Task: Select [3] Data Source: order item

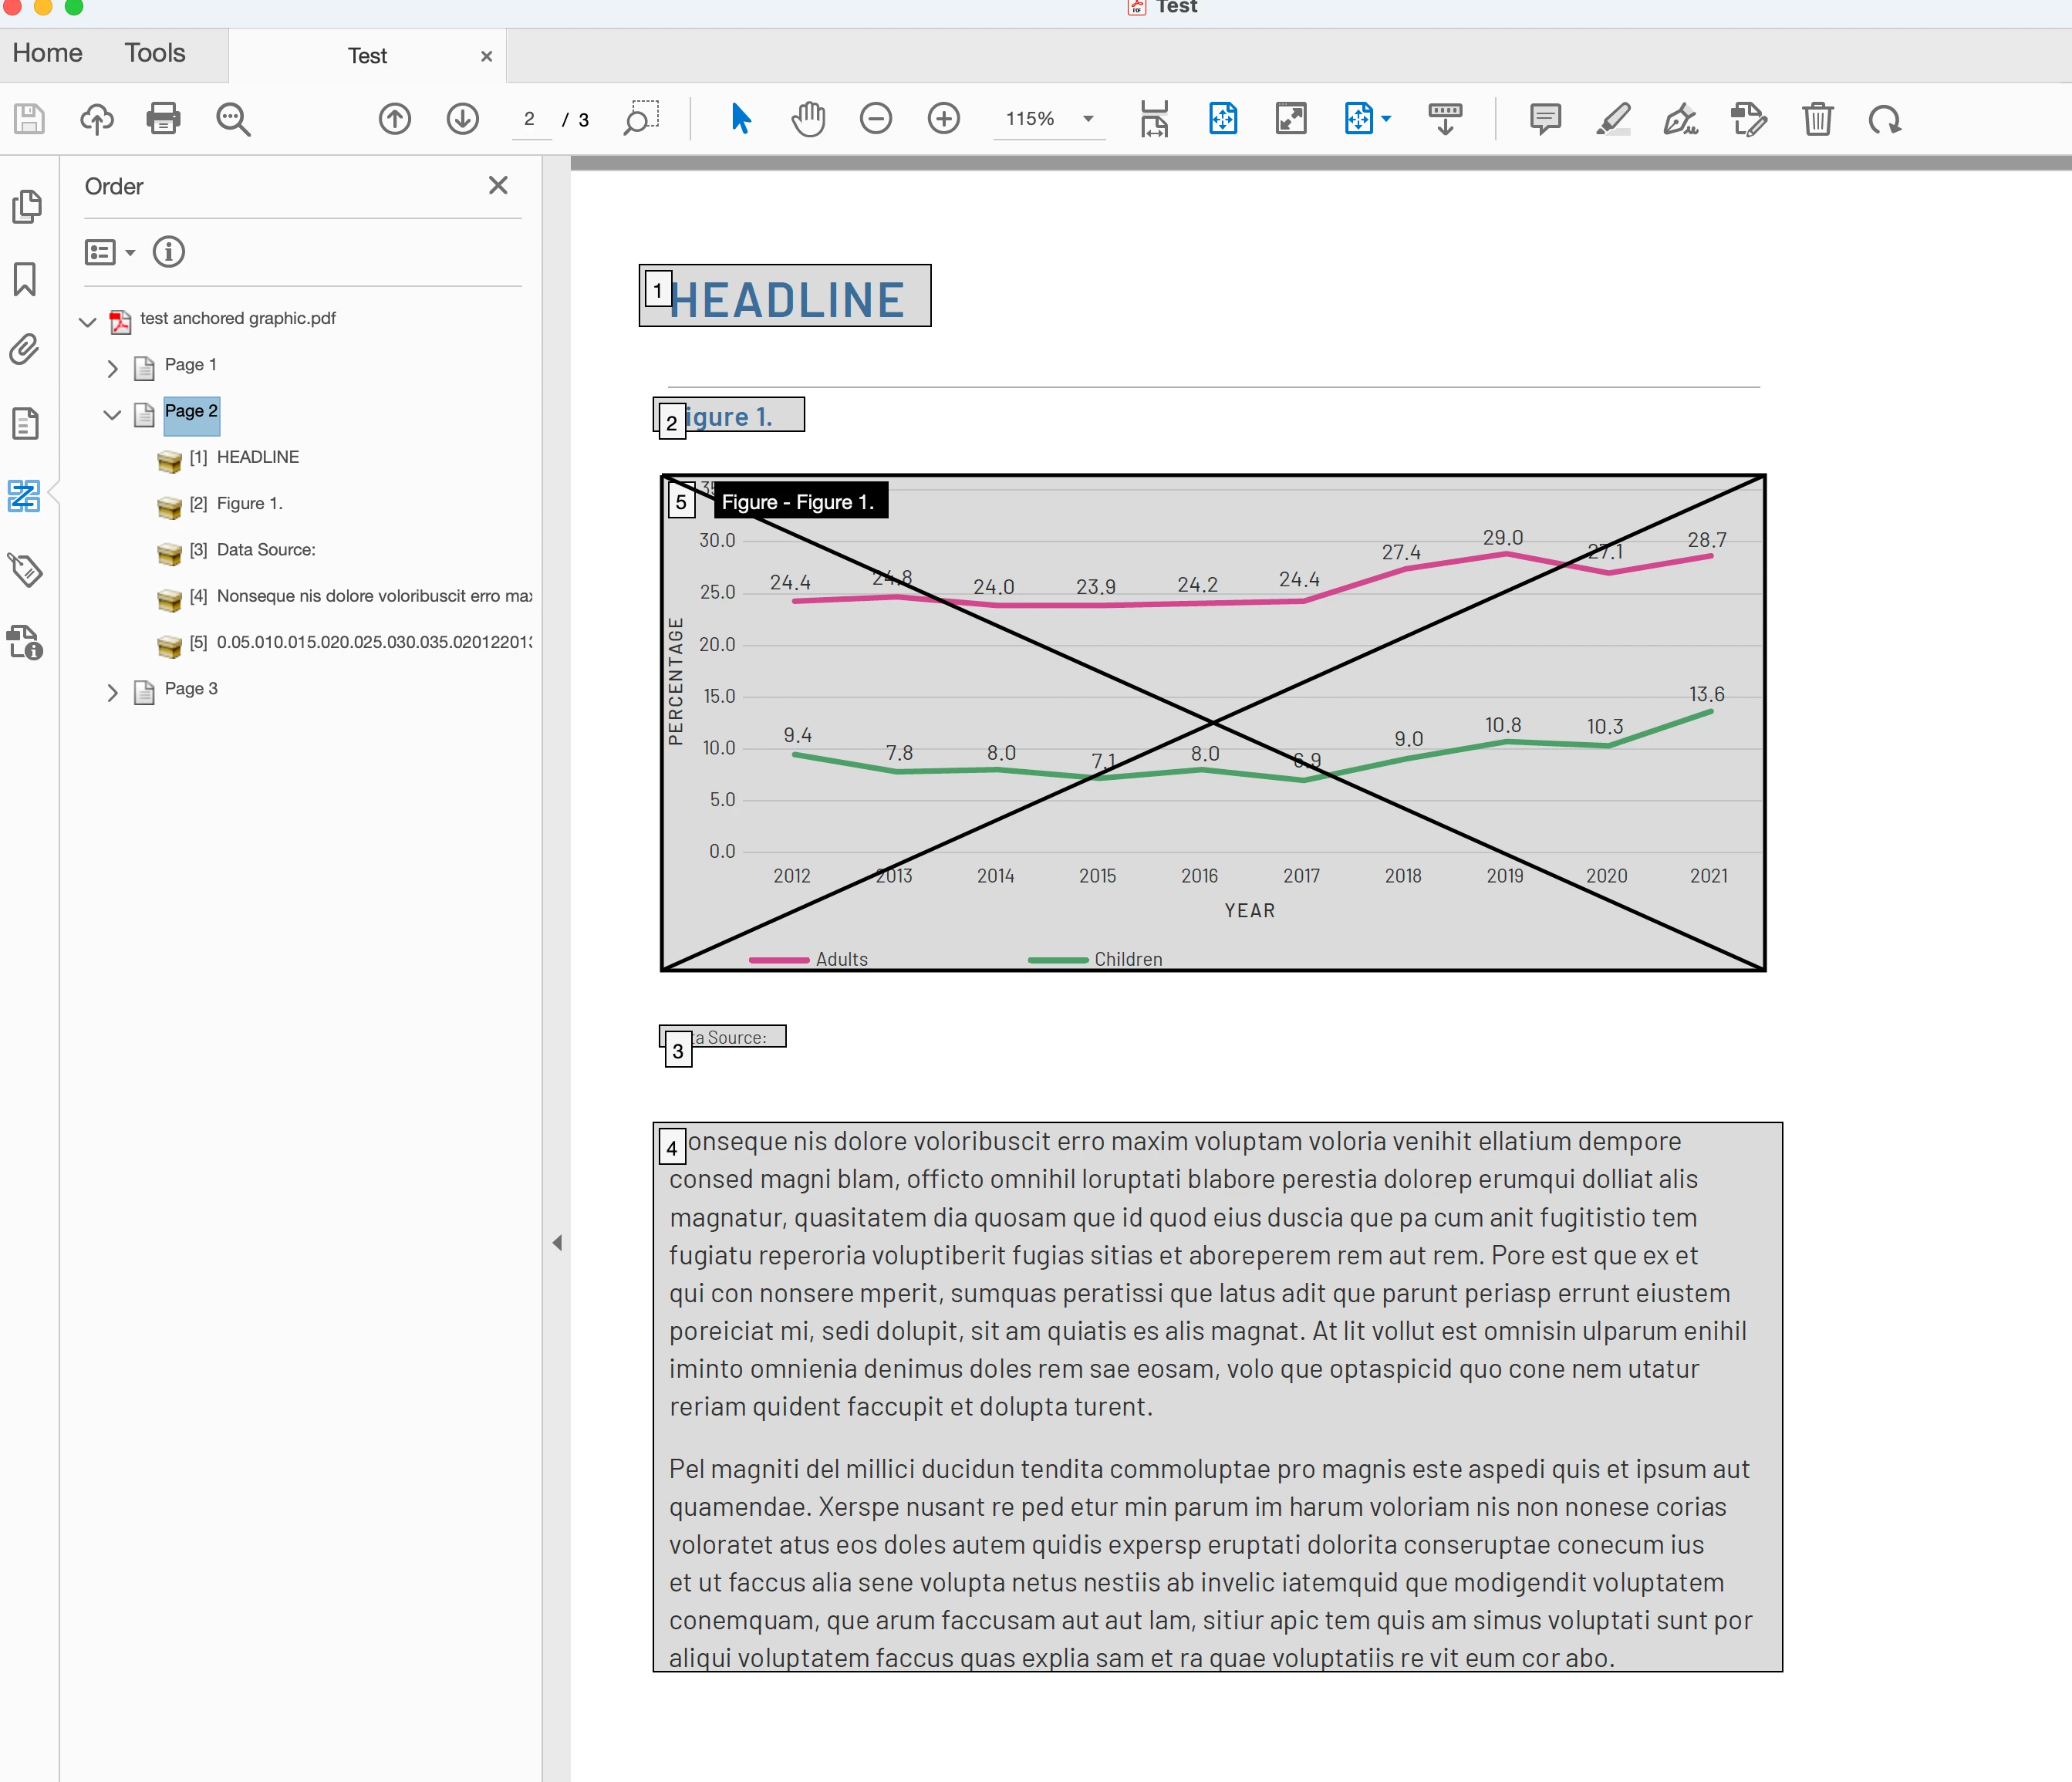Action: coord(265,550)
